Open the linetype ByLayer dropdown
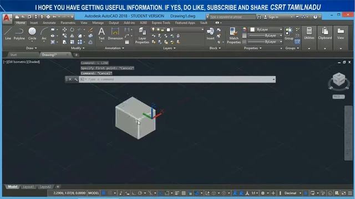Viewport: 355px width, 199px height. click(x=265, y=42)
